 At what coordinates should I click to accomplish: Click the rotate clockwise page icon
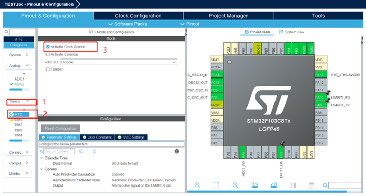[254, 185]
